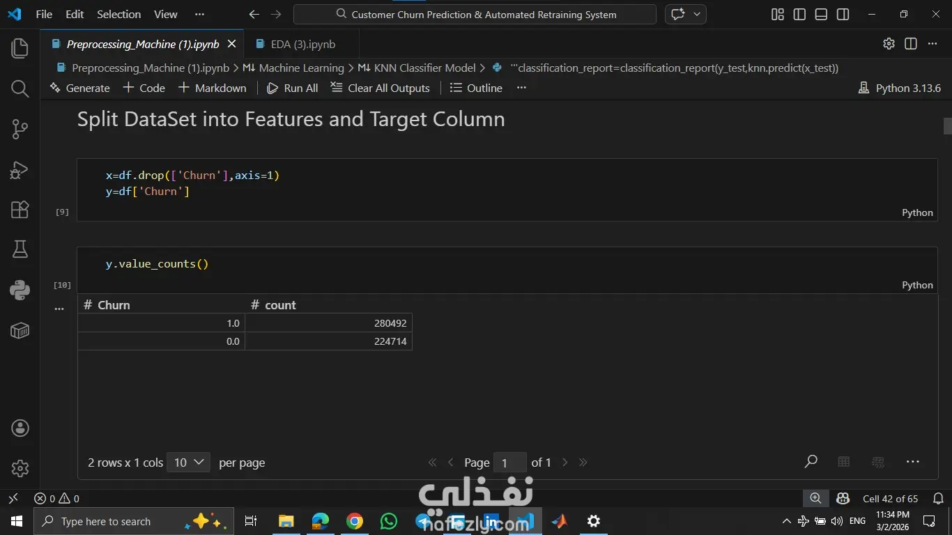The height and width of the screenshot is (535, 952).
Task: Click the notebook vertical scrollbar thumb
Action: pos(947,126)
